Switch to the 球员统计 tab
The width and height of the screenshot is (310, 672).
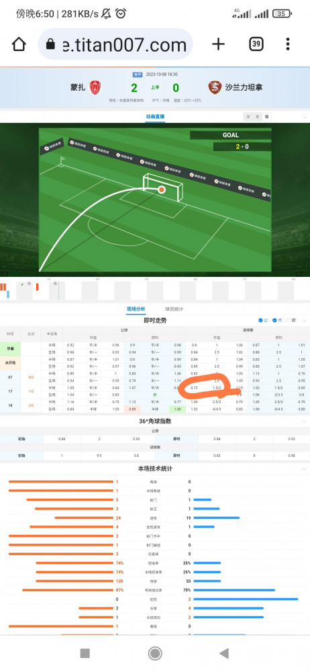[174, 309]
